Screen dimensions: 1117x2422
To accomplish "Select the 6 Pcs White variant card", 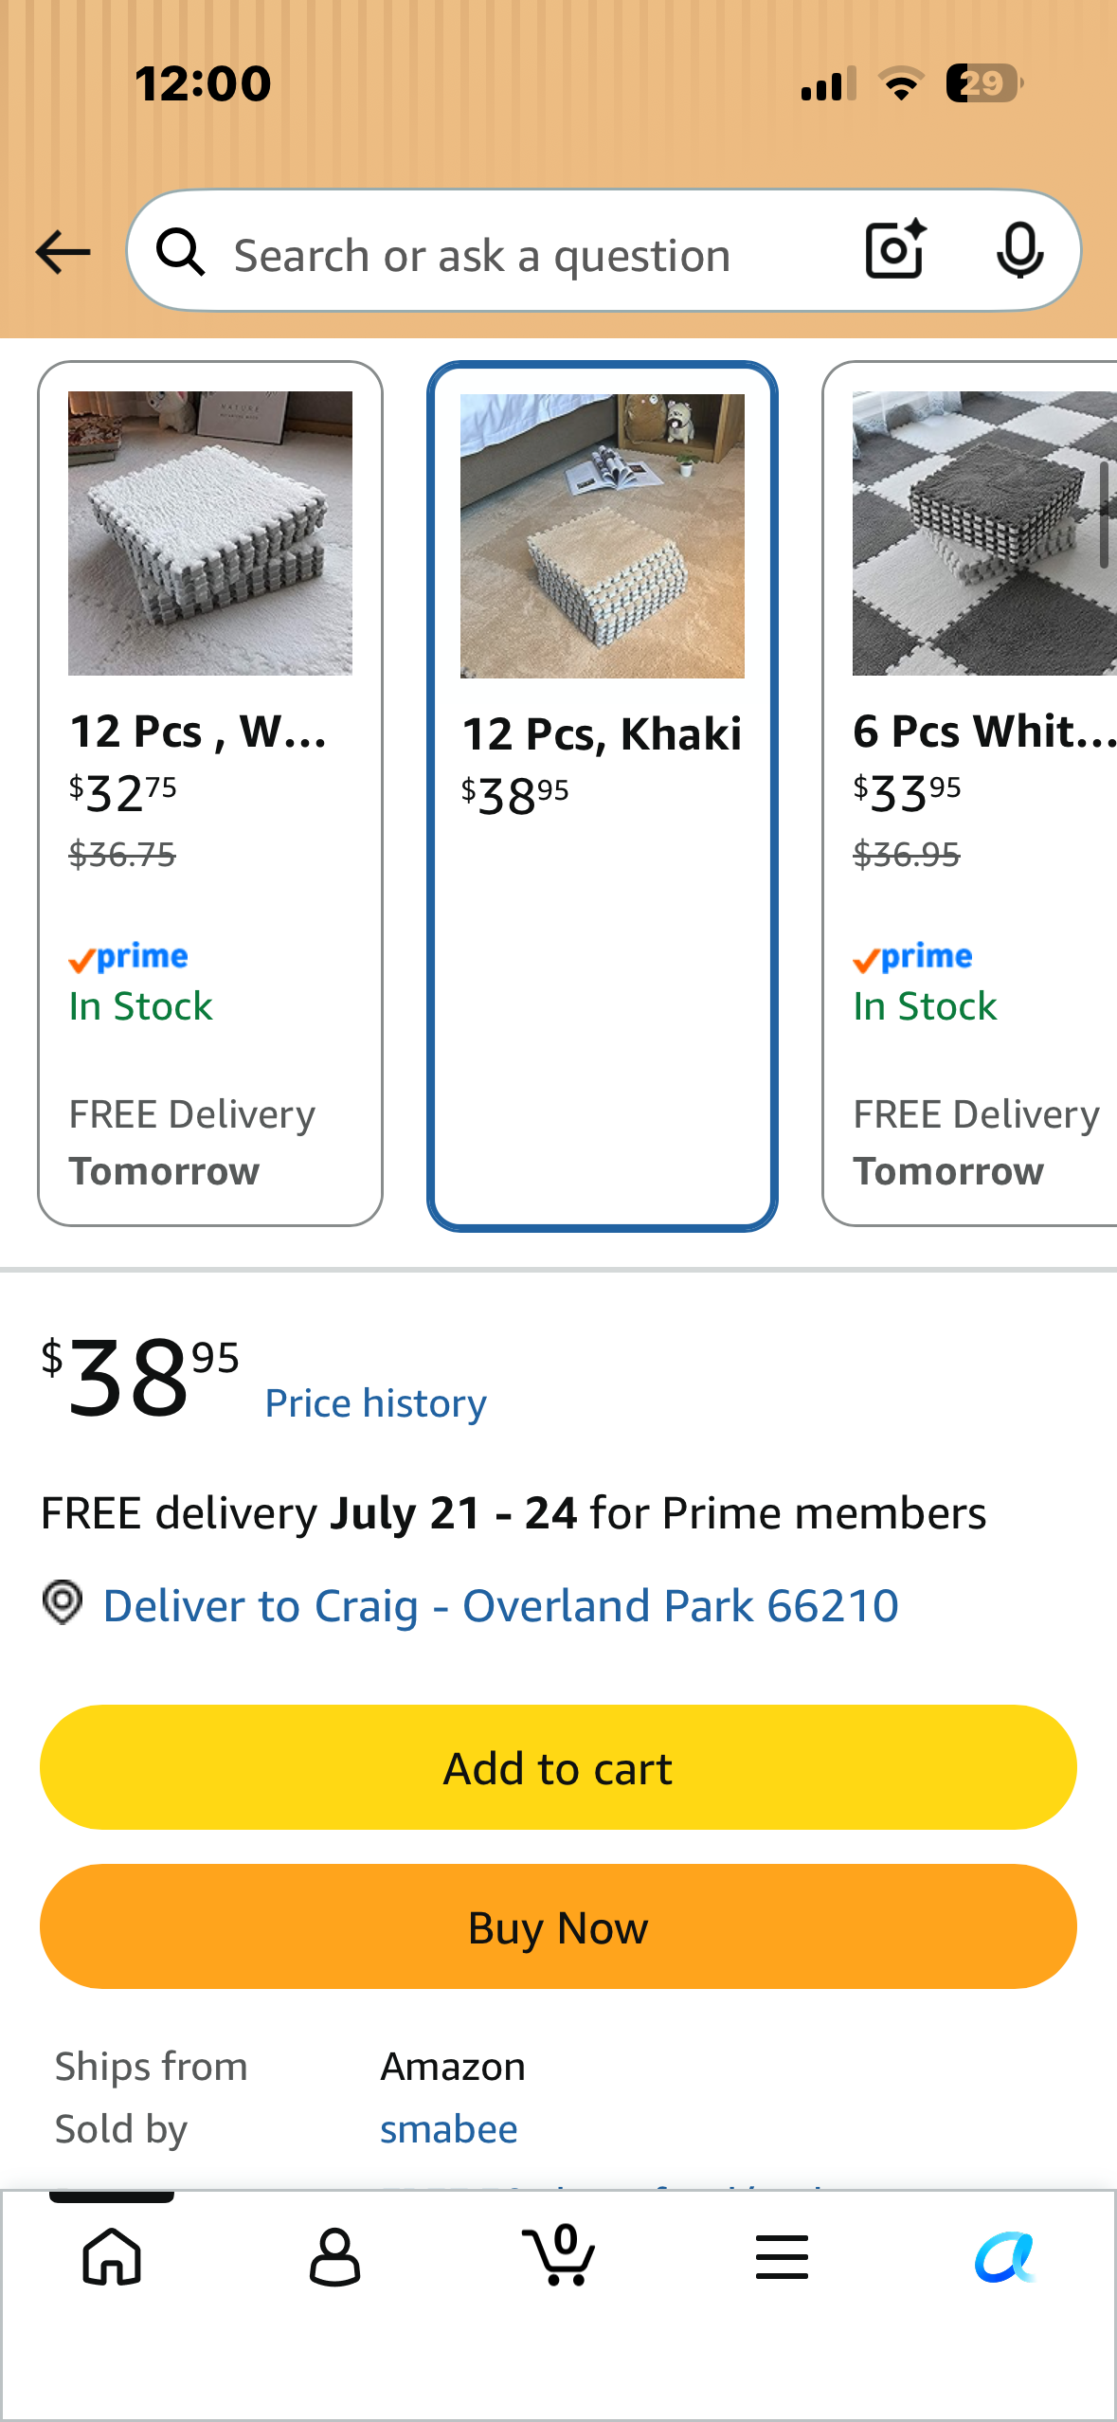I will click(970, 793).
